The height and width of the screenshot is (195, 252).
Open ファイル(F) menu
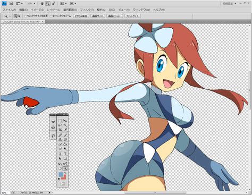9,10
